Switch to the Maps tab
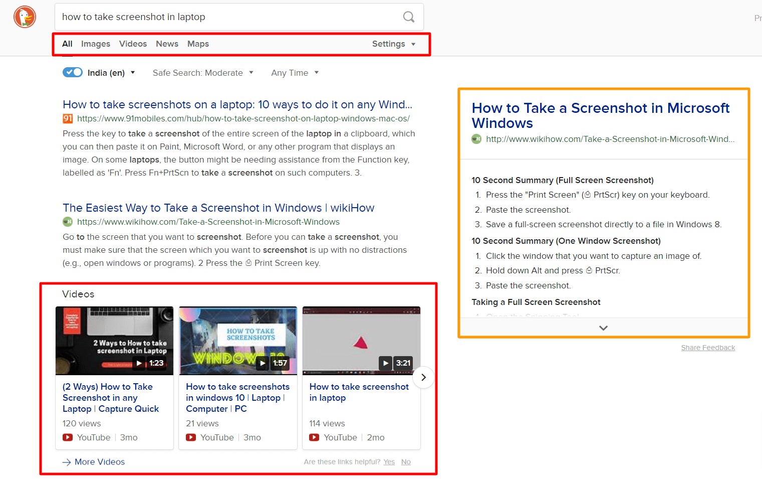 pyautogui.click(x=198, y=44)
